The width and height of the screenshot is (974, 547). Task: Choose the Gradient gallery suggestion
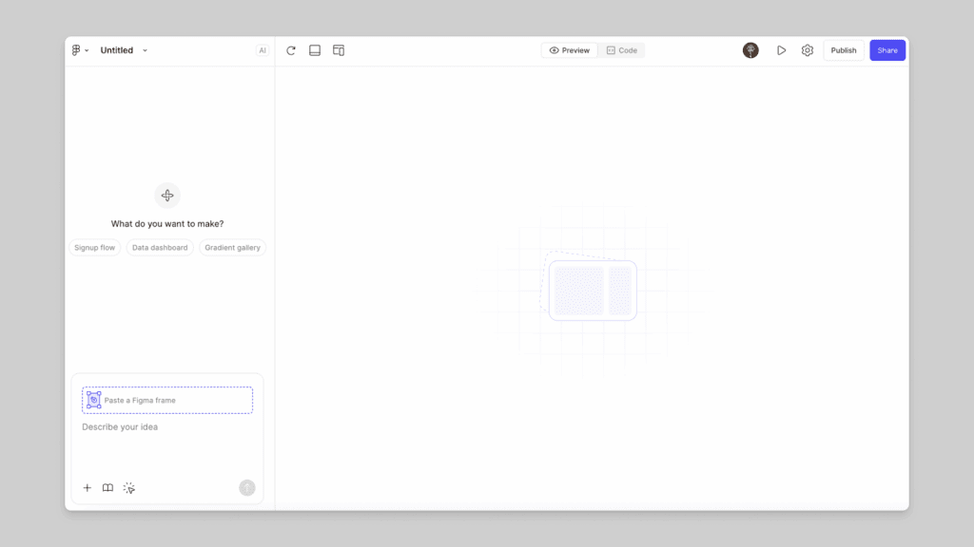[232, 247]
